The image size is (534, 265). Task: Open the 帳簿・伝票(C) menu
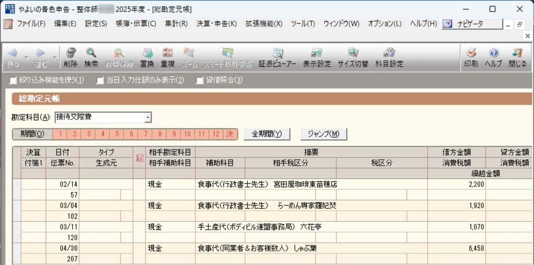coord(136,24)
